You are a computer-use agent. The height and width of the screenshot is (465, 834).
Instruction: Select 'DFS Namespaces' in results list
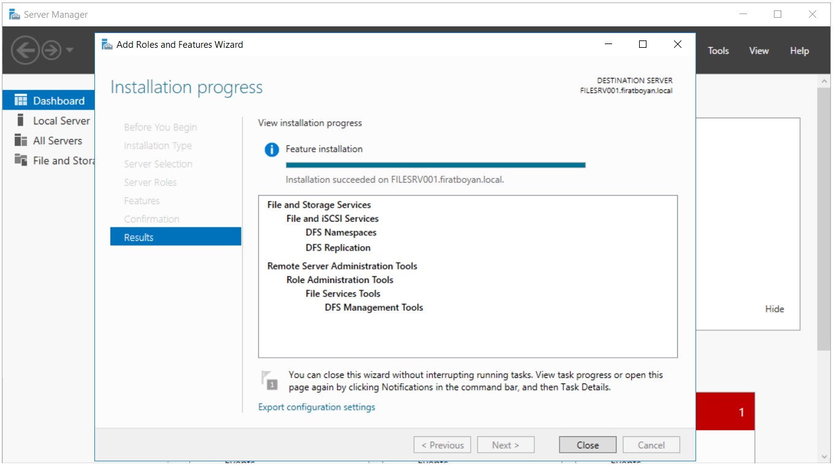341,232
